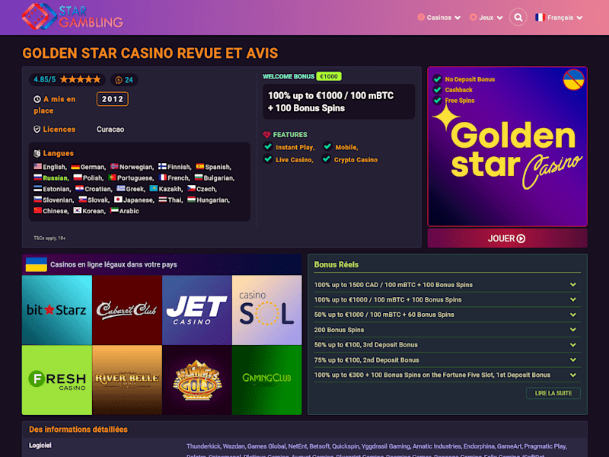Open the Cabaret Club casino tile
609x457 pixels.
[127, 310]
